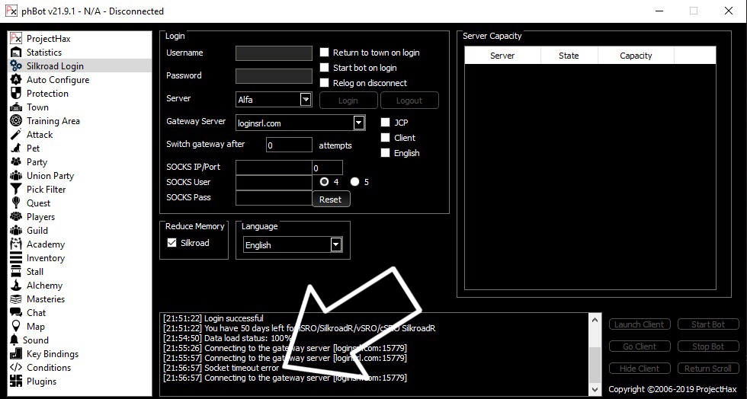
Task: Expand the Gateway Server dropdown list
Action: (x=359, y=123)
